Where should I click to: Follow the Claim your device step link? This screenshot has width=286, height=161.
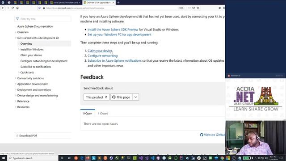tap(100, 51)
